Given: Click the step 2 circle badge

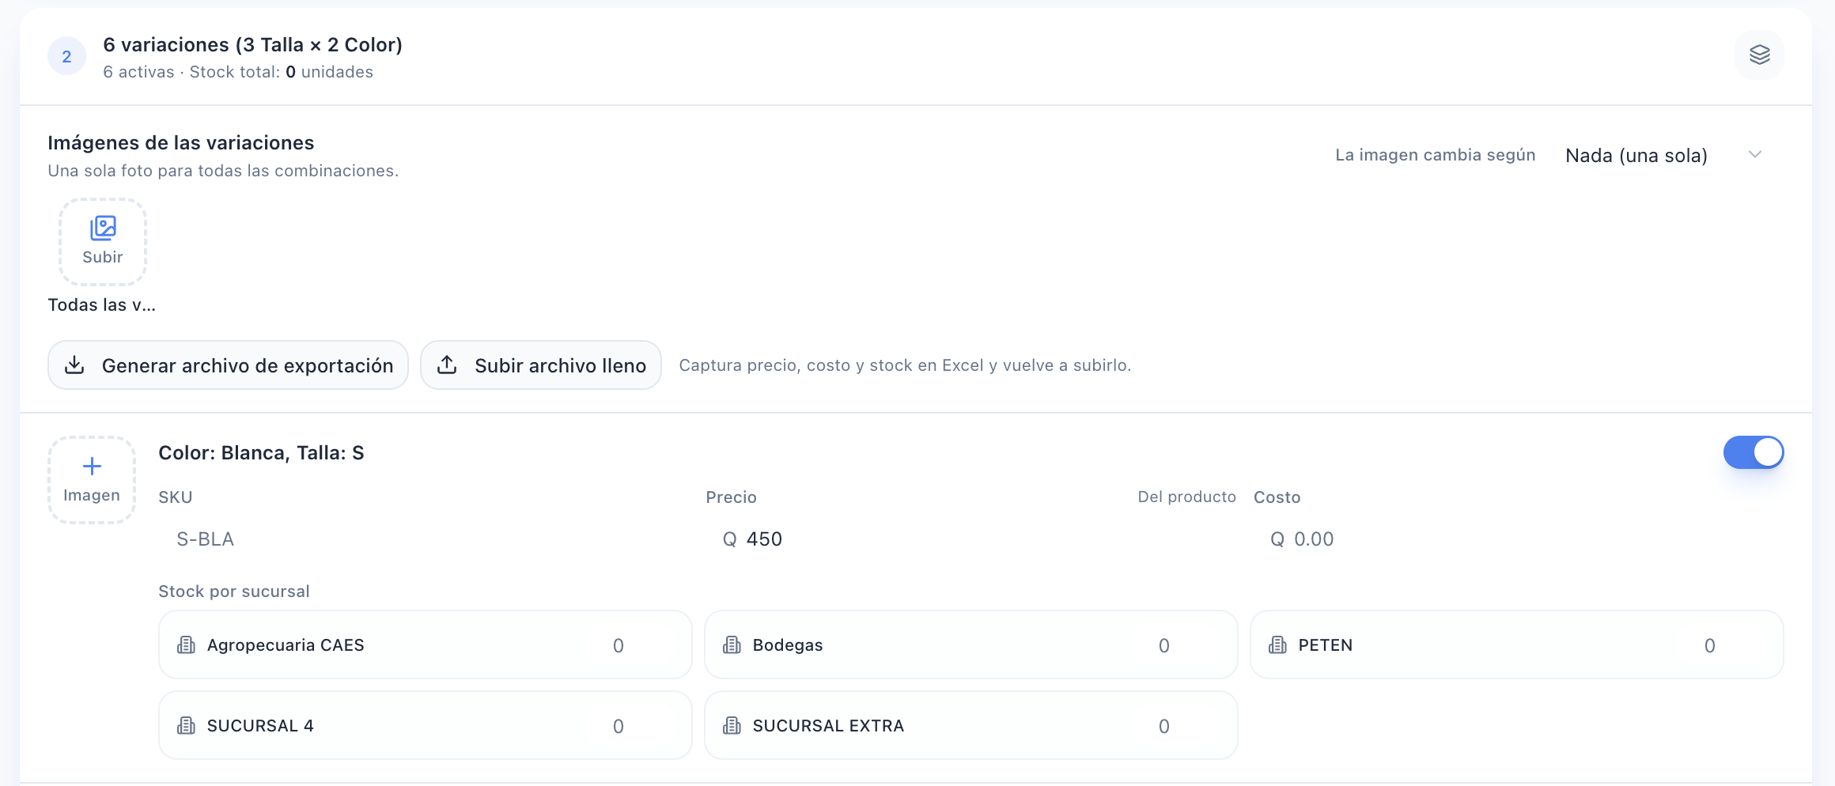Looking at the screenshot, I should pos(66,56).
